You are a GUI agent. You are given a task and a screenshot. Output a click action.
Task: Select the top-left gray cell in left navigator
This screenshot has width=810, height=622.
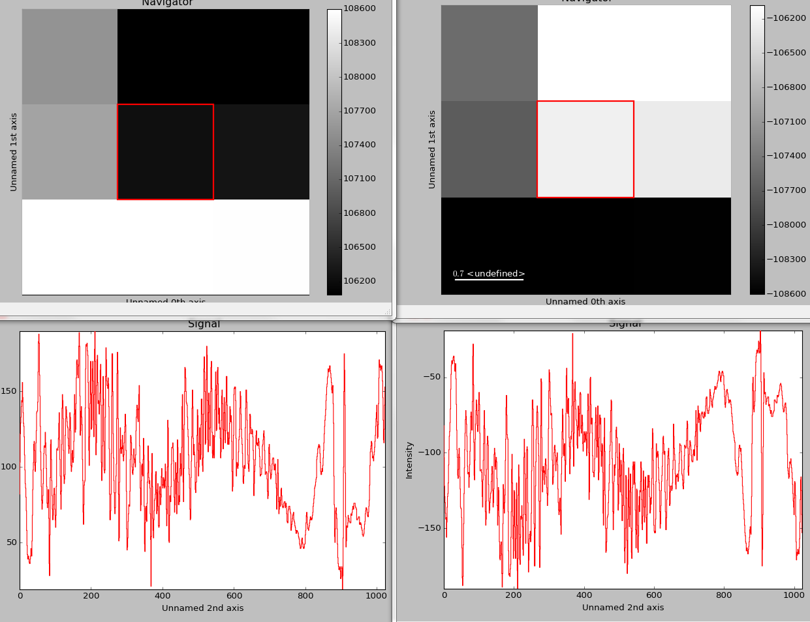click(x=70, y=57)
